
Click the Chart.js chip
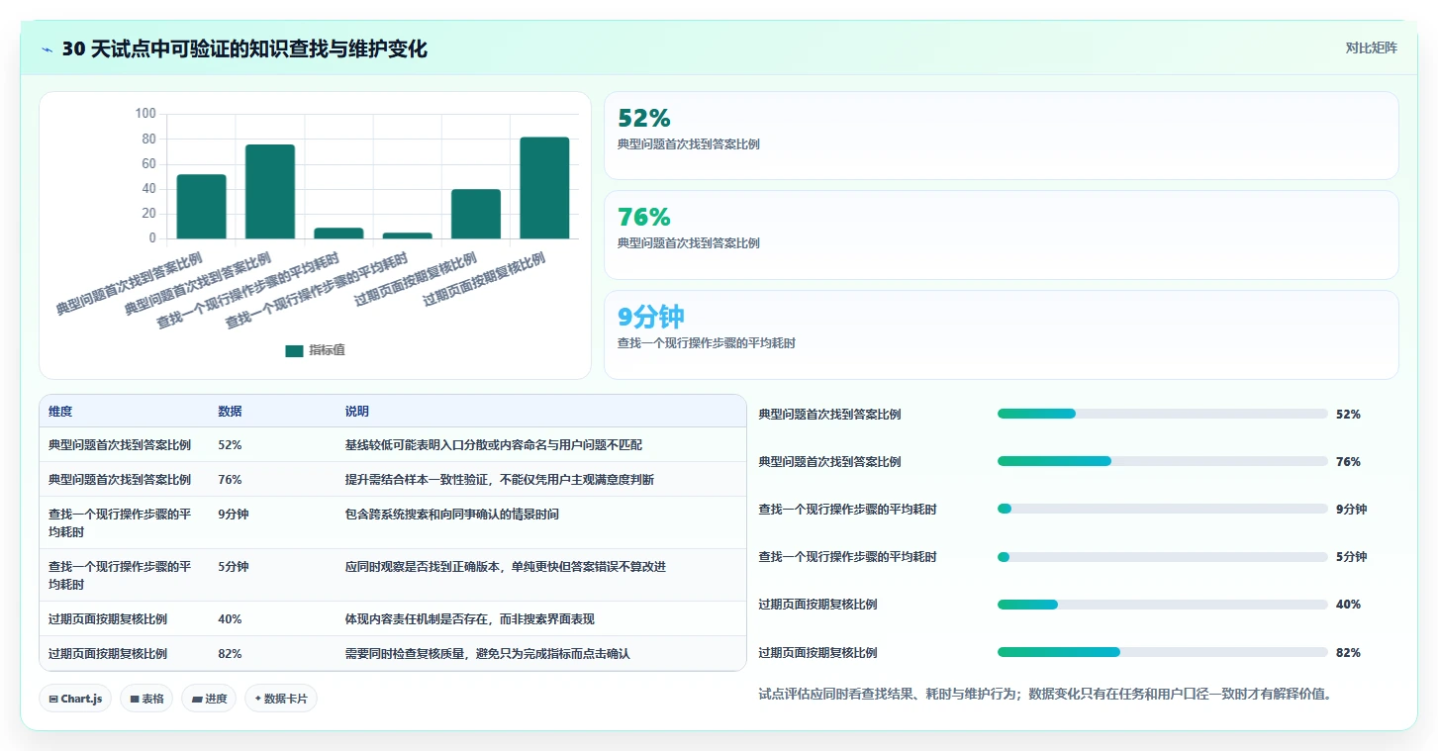[x=75, y=699]
